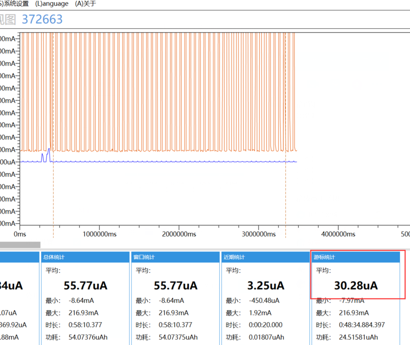The height and width of the screenshot is (345, 410).
Task: Open the (A)关于 menu
Action: (x=85, y=4)
